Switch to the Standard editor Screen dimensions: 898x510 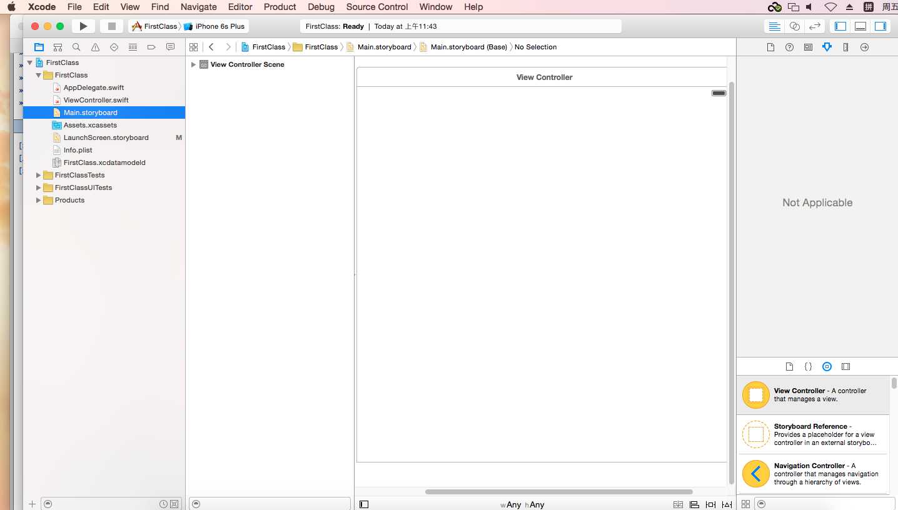(774, 26)
